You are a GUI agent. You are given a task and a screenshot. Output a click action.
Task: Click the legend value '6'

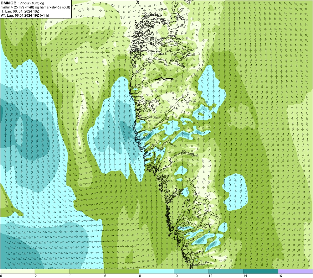point(105,276)
